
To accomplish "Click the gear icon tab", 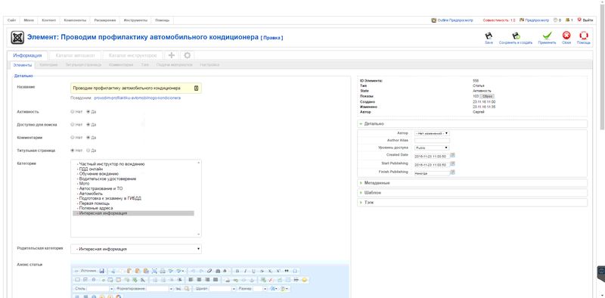I will click(x=187, y=55).
